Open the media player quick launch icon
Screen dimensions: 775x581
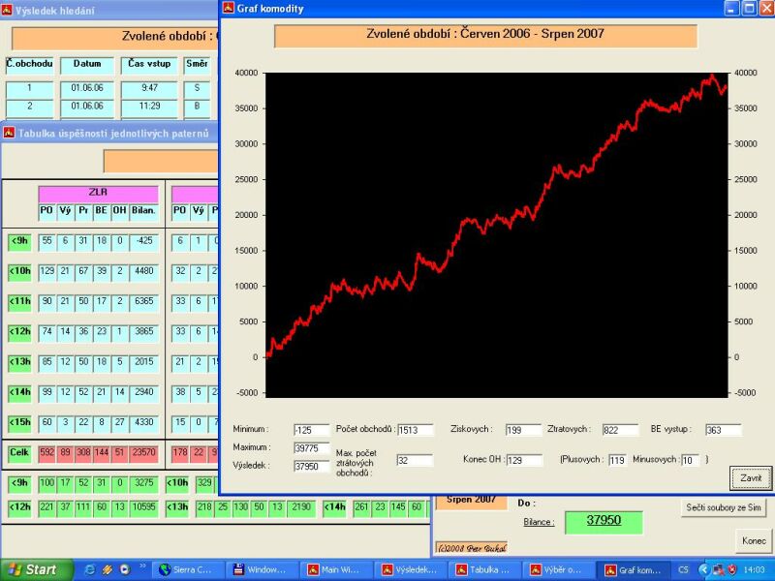(125, 569)
